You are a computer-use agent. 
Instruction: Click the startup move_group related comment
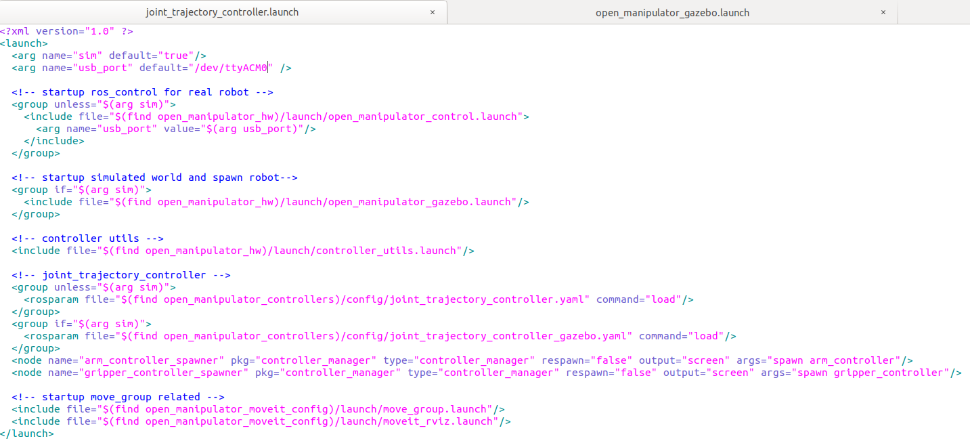coord(118,397)
